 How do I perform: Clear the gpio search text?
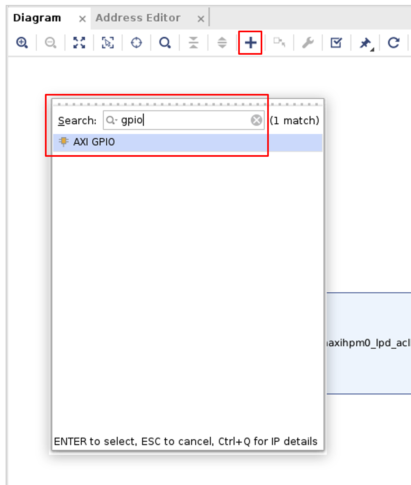[257, 120]
